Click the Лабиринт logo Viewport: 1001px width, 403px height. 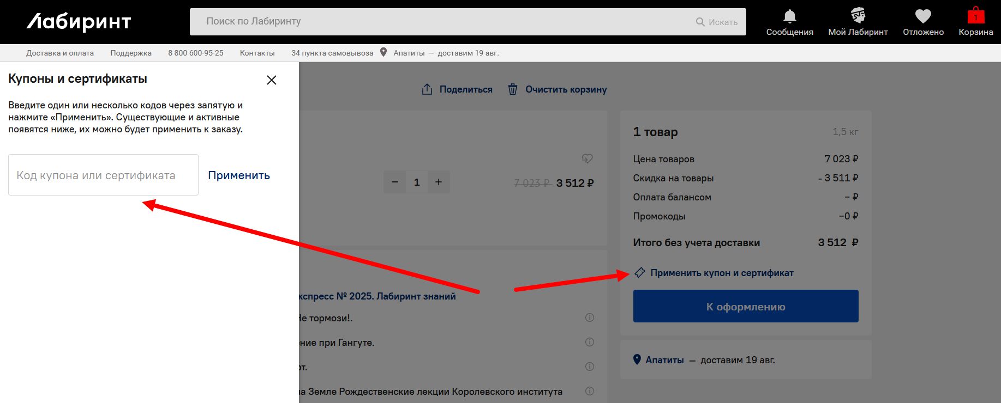coord(79,22)
